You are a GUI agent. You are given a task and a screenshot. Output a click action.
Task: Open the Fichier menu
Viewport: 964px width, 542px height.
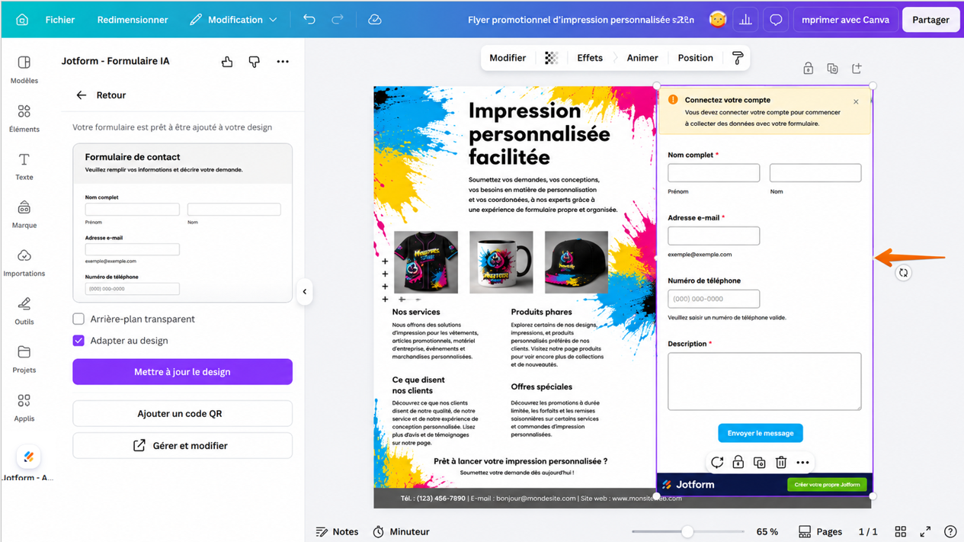[x=59, y=20]
